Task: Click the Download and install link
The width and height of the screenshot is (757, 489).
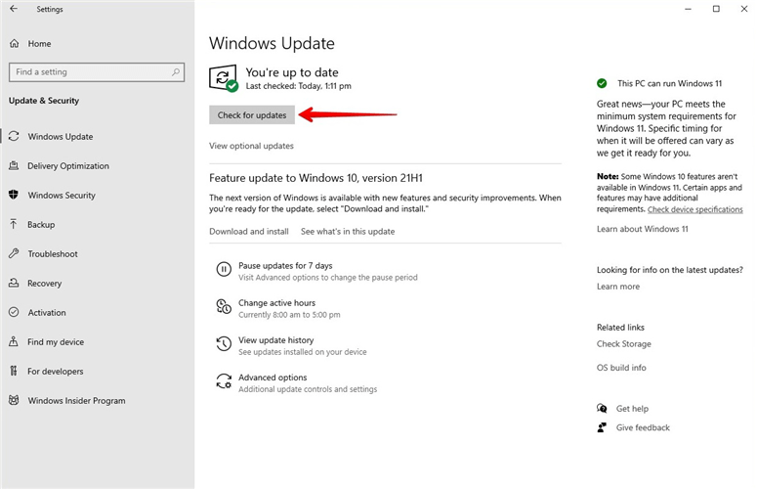Action: coord(249,232)
